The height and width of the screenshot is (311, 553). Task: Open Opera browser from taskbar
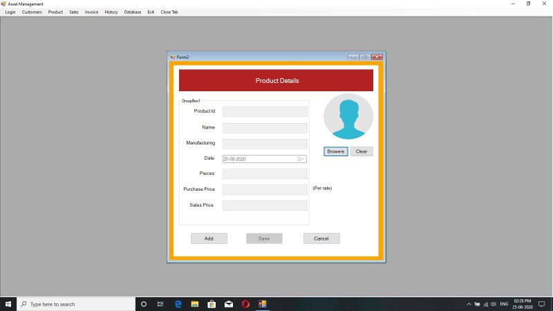[x=245, y=304]
